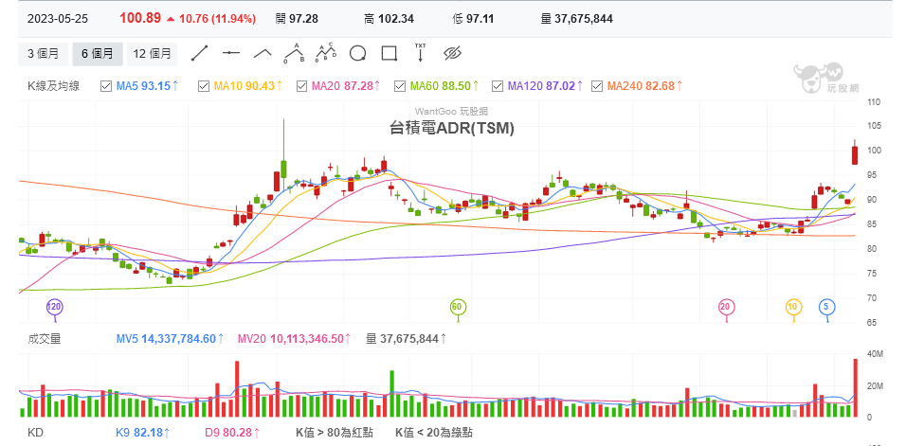Select the circle drawing tool
The height and width of the screenshot is (446, 906).
tap(357, 54)
